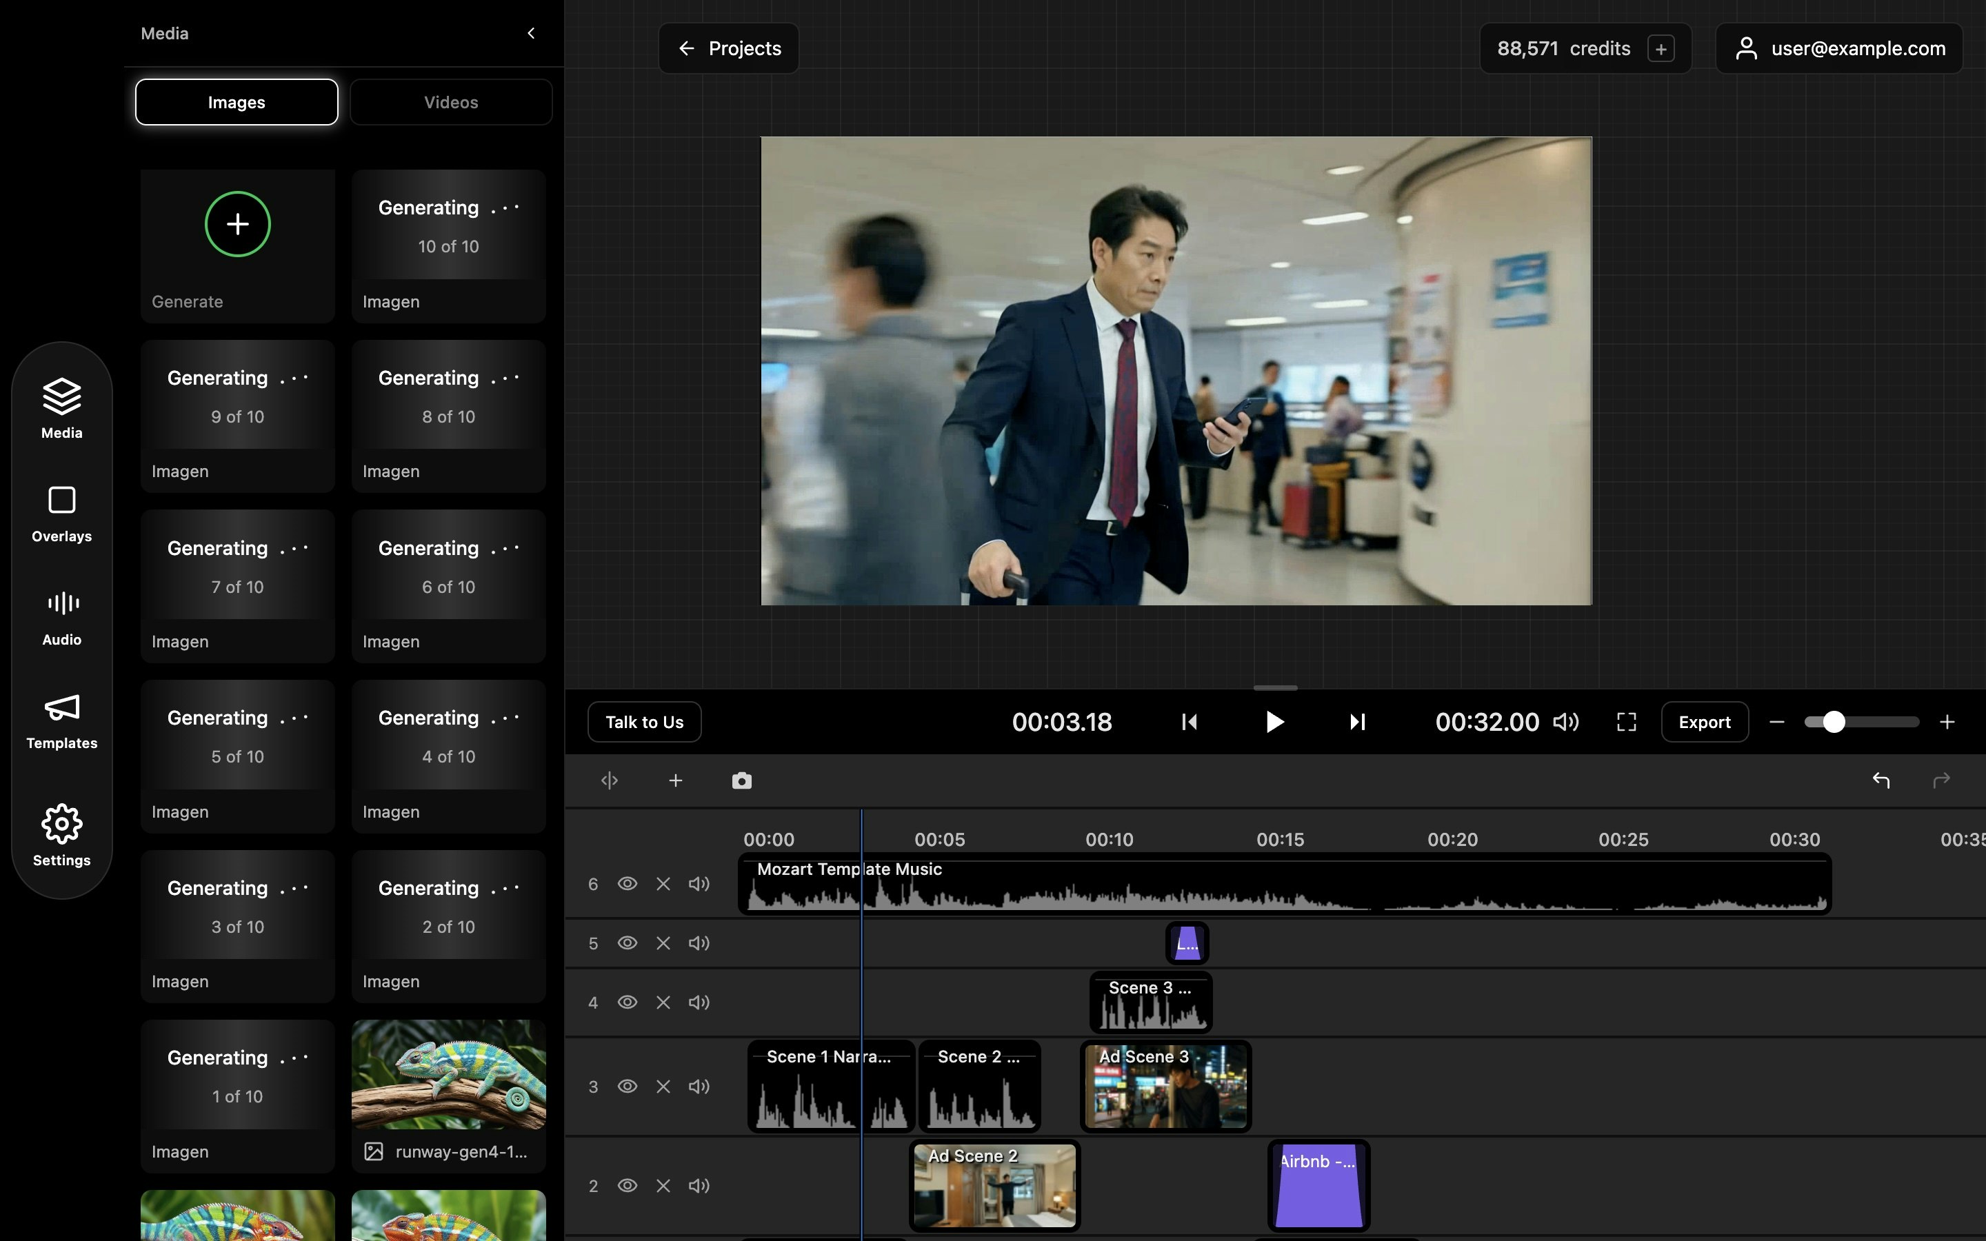The height and width of the screenshot is (1241, 1986).
Task: Undo the last edit
Action: [x=1882, y=780]
